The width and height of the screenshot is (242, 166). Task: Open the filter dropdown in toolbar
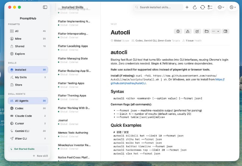click(221, 7)
